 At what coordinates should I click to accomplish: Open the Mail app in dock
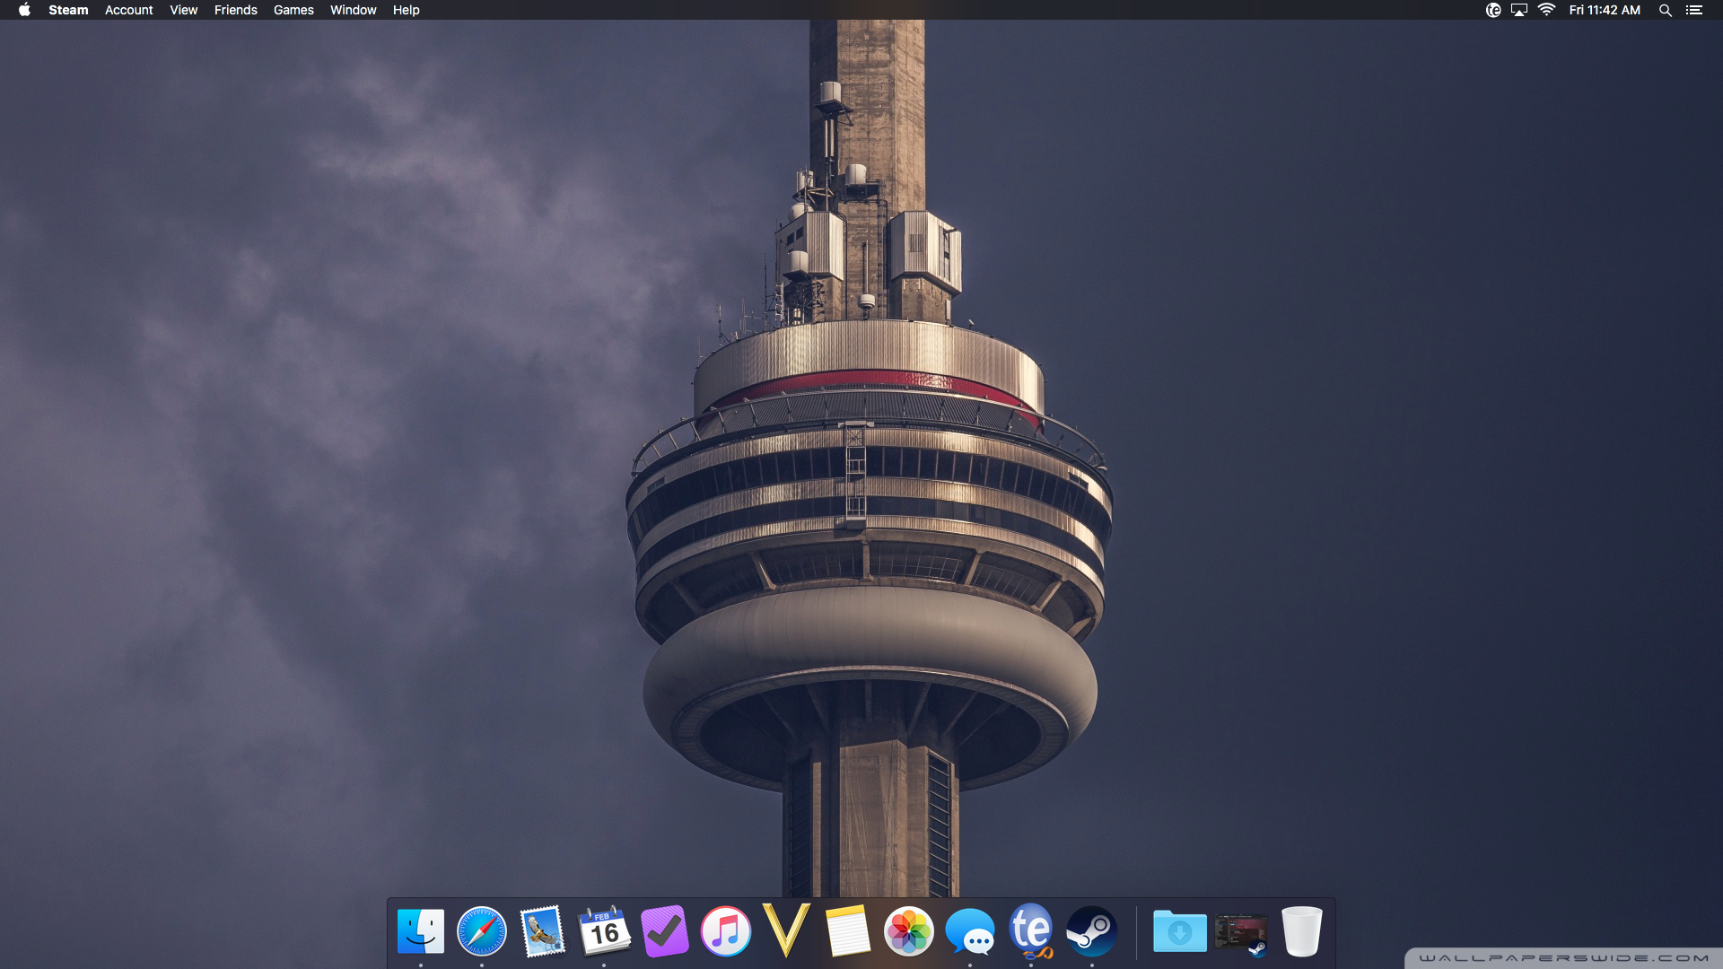(542, 931)
